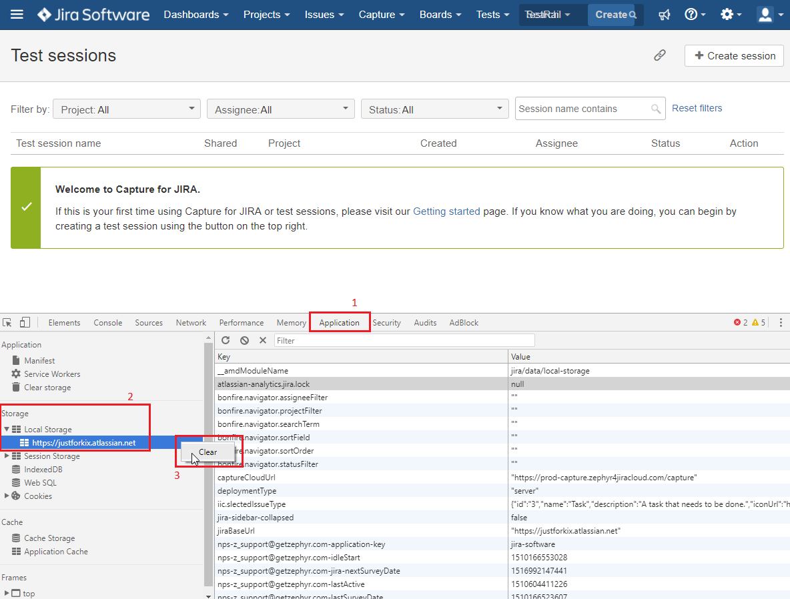Switch to the AdBlock tab

pos(464,322)
